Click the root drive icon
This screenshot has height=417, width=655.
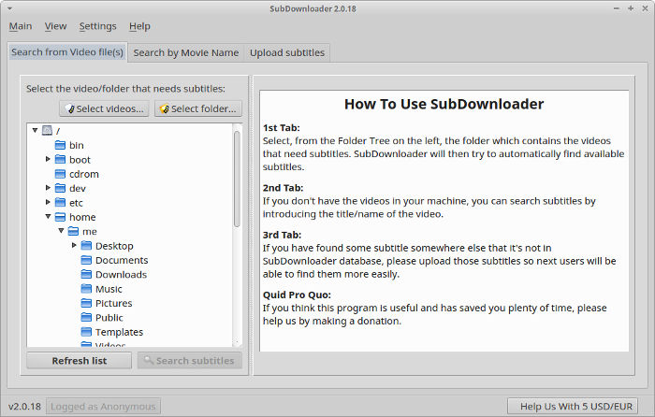[47, 131]
